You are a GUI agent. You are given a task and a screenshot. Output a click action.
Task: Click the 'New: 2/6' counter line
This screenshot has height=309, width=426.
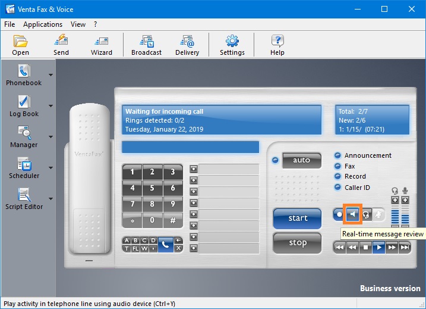pyautogui.click(x=352, y=120)
